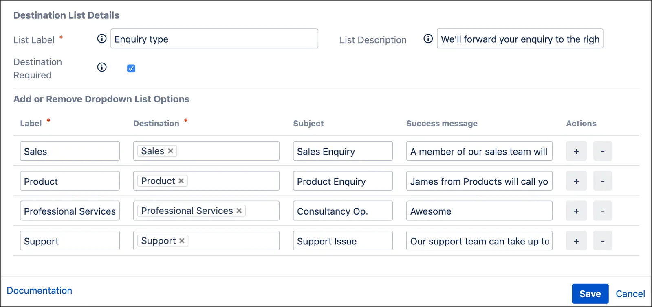The height and width of the screenshot is (307, 652).
Task: Remove the Product destination tag
Action: 181,181
